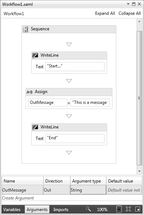Click the fit to screen icon

tap(128, 209)
